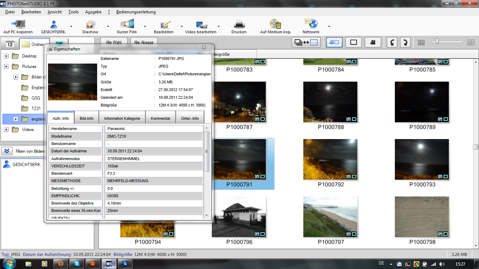
Task: Open the Datei menu
Action: click(10, 12)
